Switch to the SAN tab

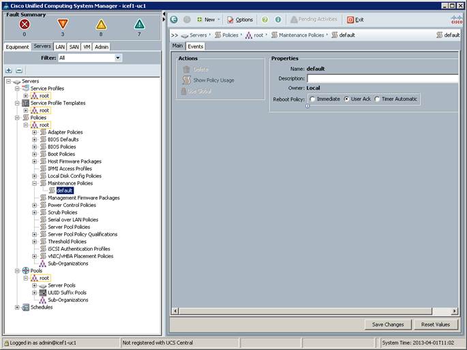pyautogui.click(x=74, y=47)
